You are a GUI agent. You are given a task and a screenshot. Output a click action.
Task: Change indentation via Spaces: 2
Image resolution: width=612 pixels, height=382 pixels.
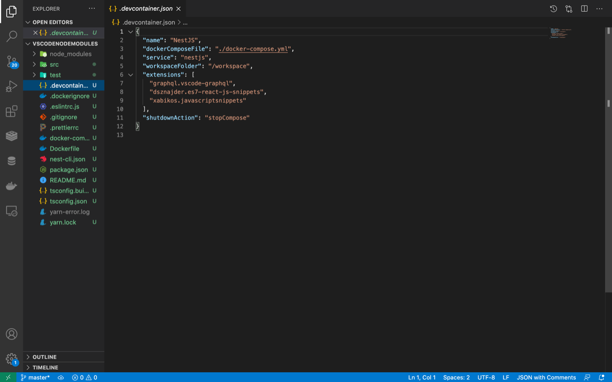(x=456, y=377)
